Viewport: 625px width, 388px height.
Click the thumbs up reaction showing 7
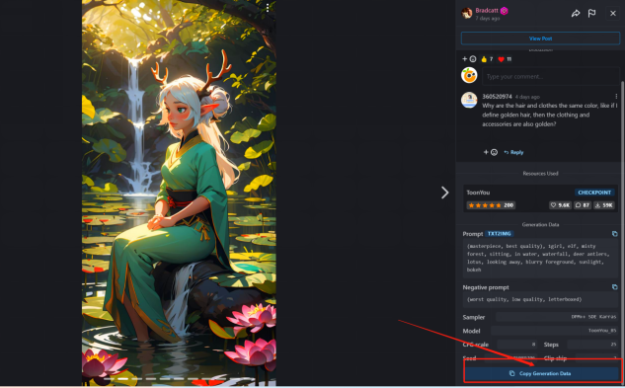[487, 59]
